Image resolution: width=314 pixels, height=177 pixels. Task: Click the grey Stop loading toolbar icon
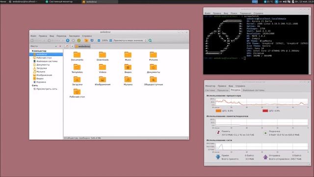pos(73,40)
